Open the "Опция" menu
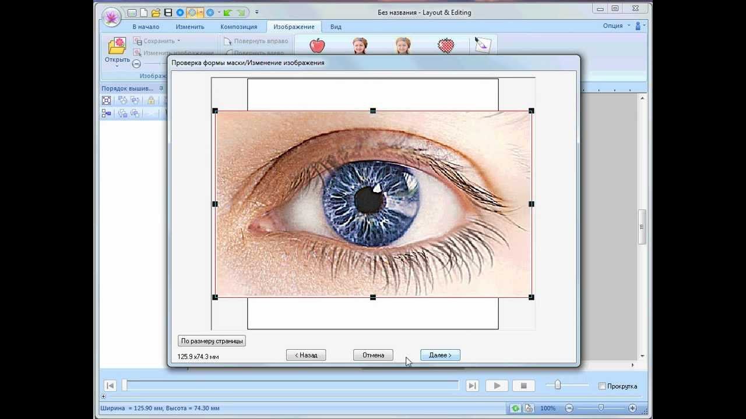Screen dimensions: 746x419 point(617,26)
